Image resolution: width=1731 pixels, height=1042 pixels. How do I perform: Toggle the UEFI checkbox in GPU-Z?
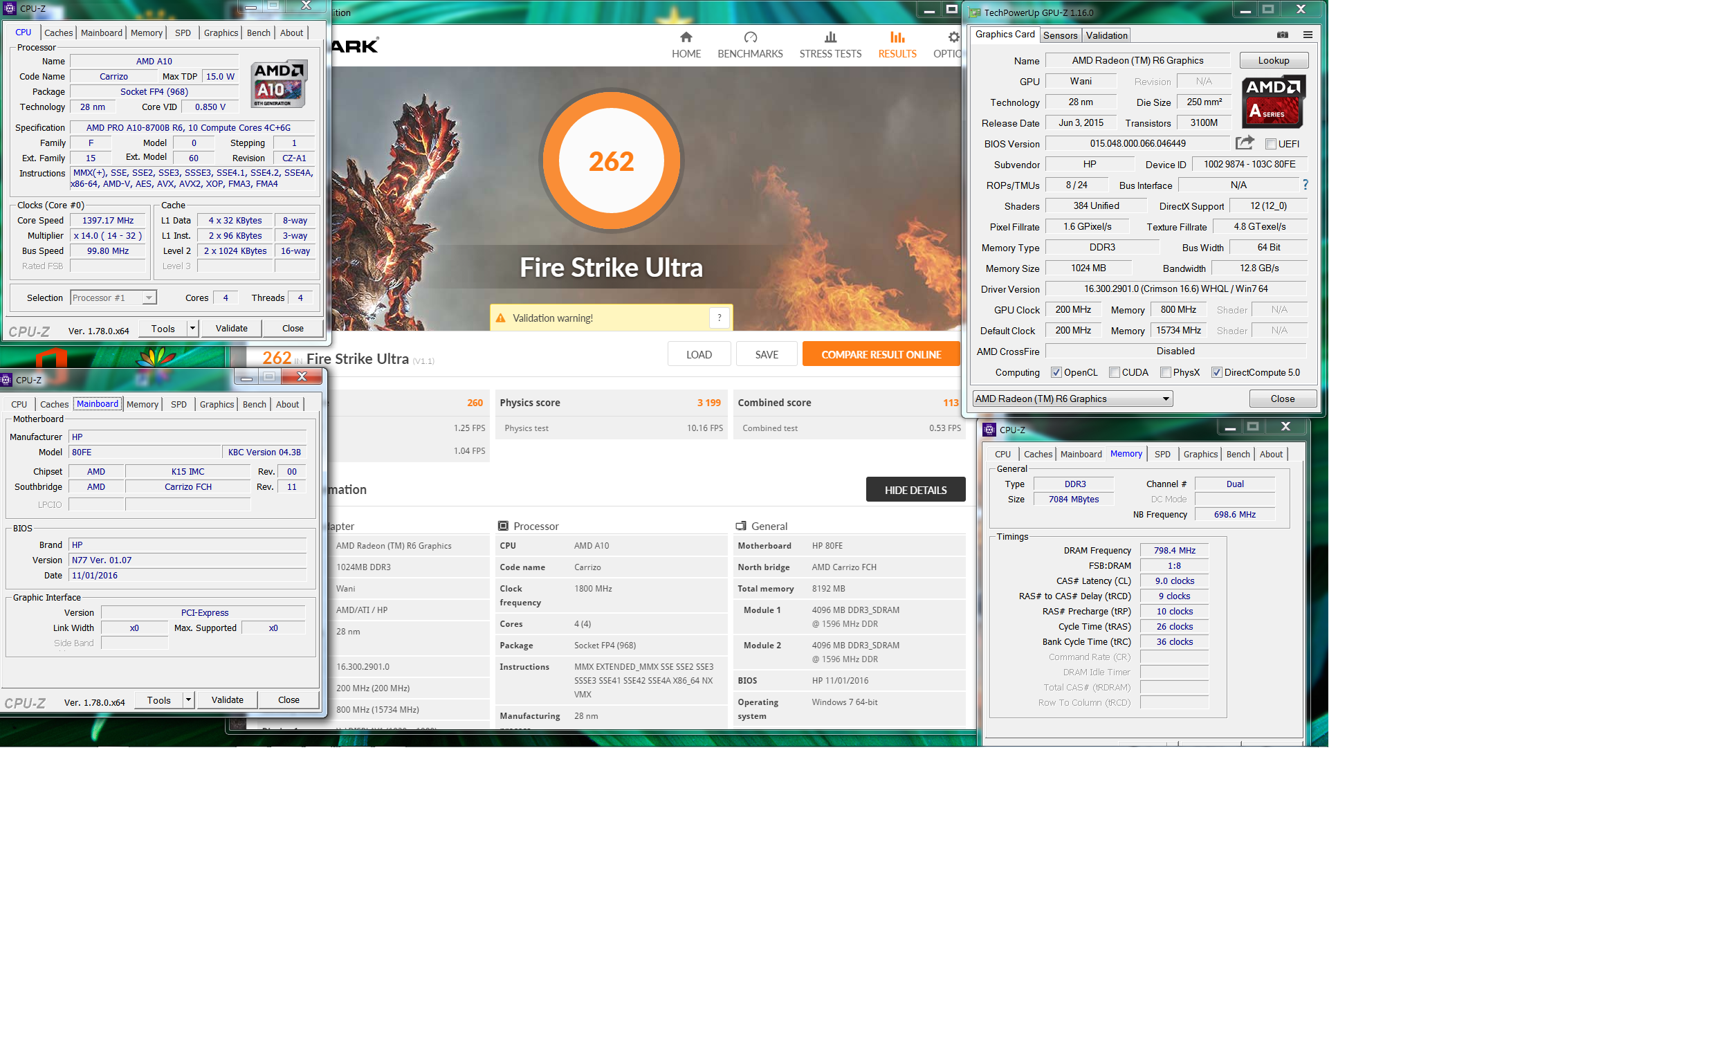tap(1270, 144)
